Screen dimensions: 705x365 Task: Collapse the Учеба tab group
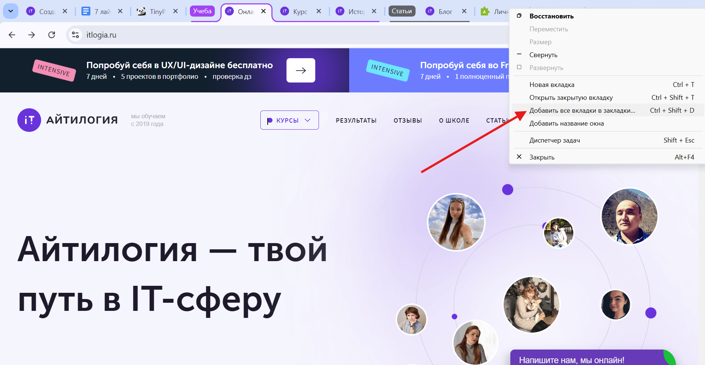[x=202, y=11]
